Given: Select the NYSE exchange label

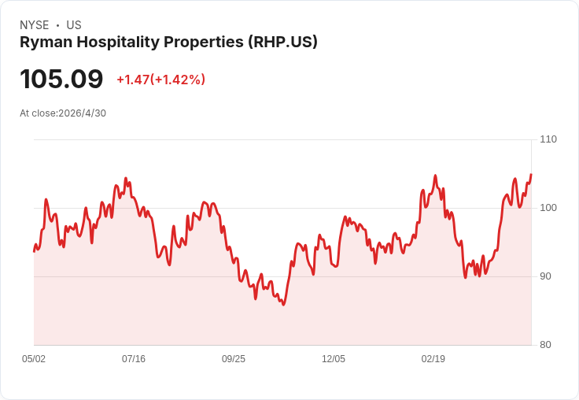Looking at the screenshot, I should [x=35, y=25].
